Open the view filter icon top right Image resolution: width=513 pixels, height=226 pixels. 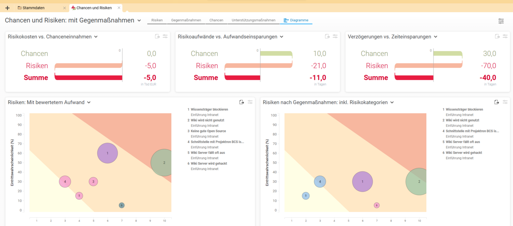tap(501, 21)
